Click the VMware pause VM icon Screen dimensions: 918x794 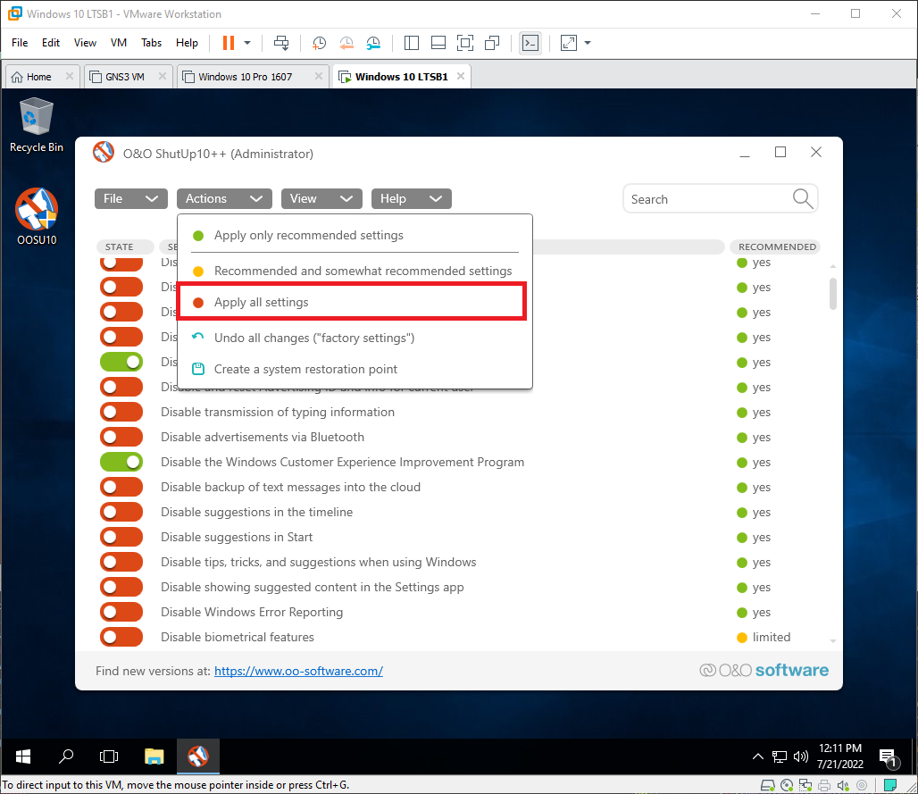pyautogui.click(x=229, y=43)
